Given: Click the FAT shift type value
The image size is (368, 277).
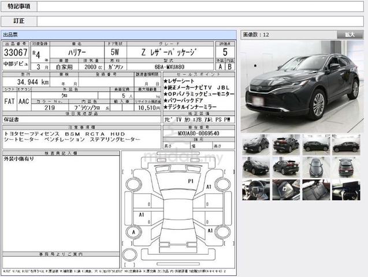Looking at the screenshot, I should tap(10, 101).
